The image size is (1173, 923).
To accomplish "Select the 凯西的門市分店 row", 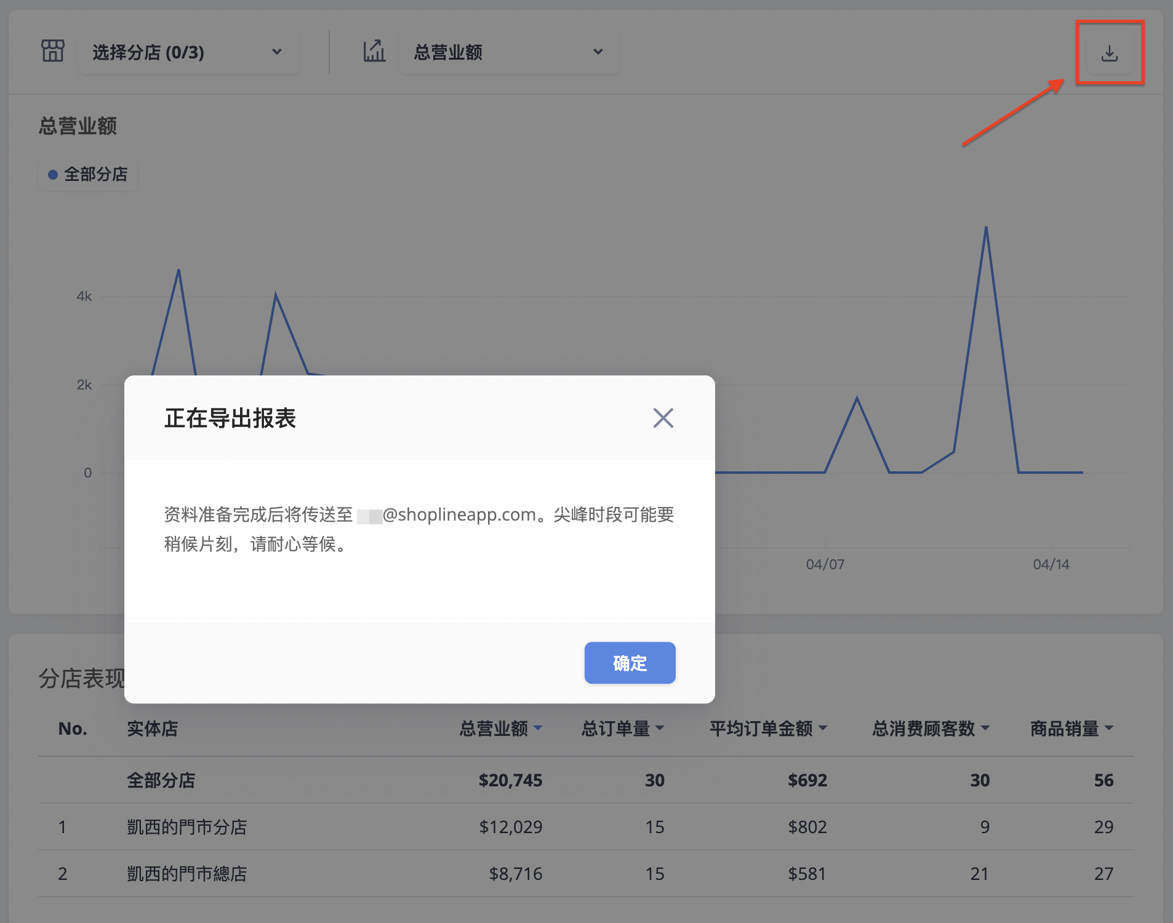I will point(585,827).
